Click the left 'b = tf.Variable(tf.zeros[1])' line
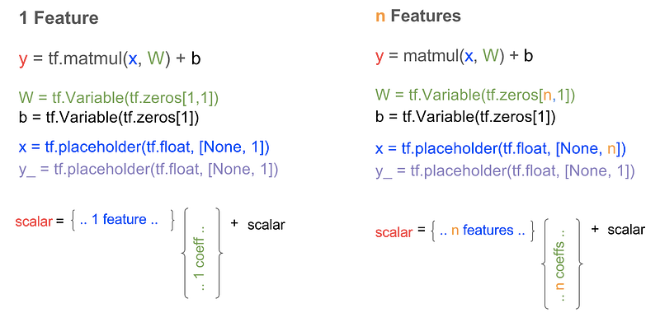 (109, 118)
